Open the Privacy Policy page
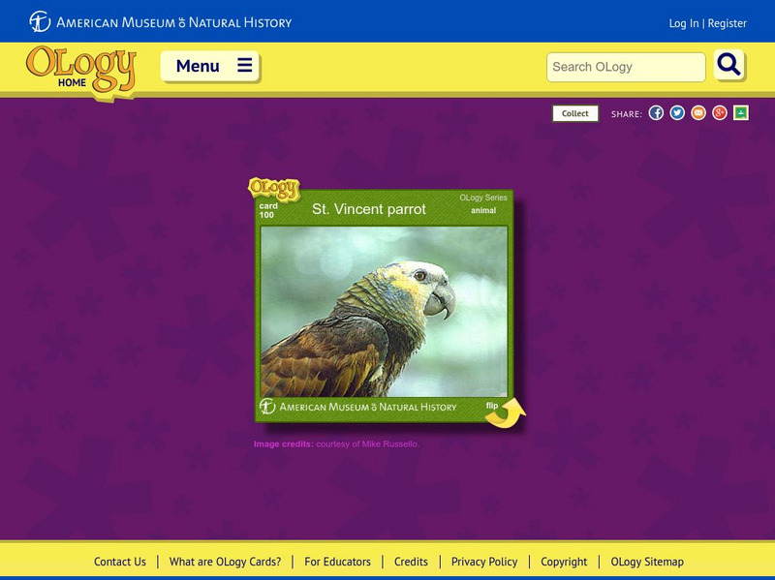This screenshot has height=580, width=775. click(x=484, y=562)
